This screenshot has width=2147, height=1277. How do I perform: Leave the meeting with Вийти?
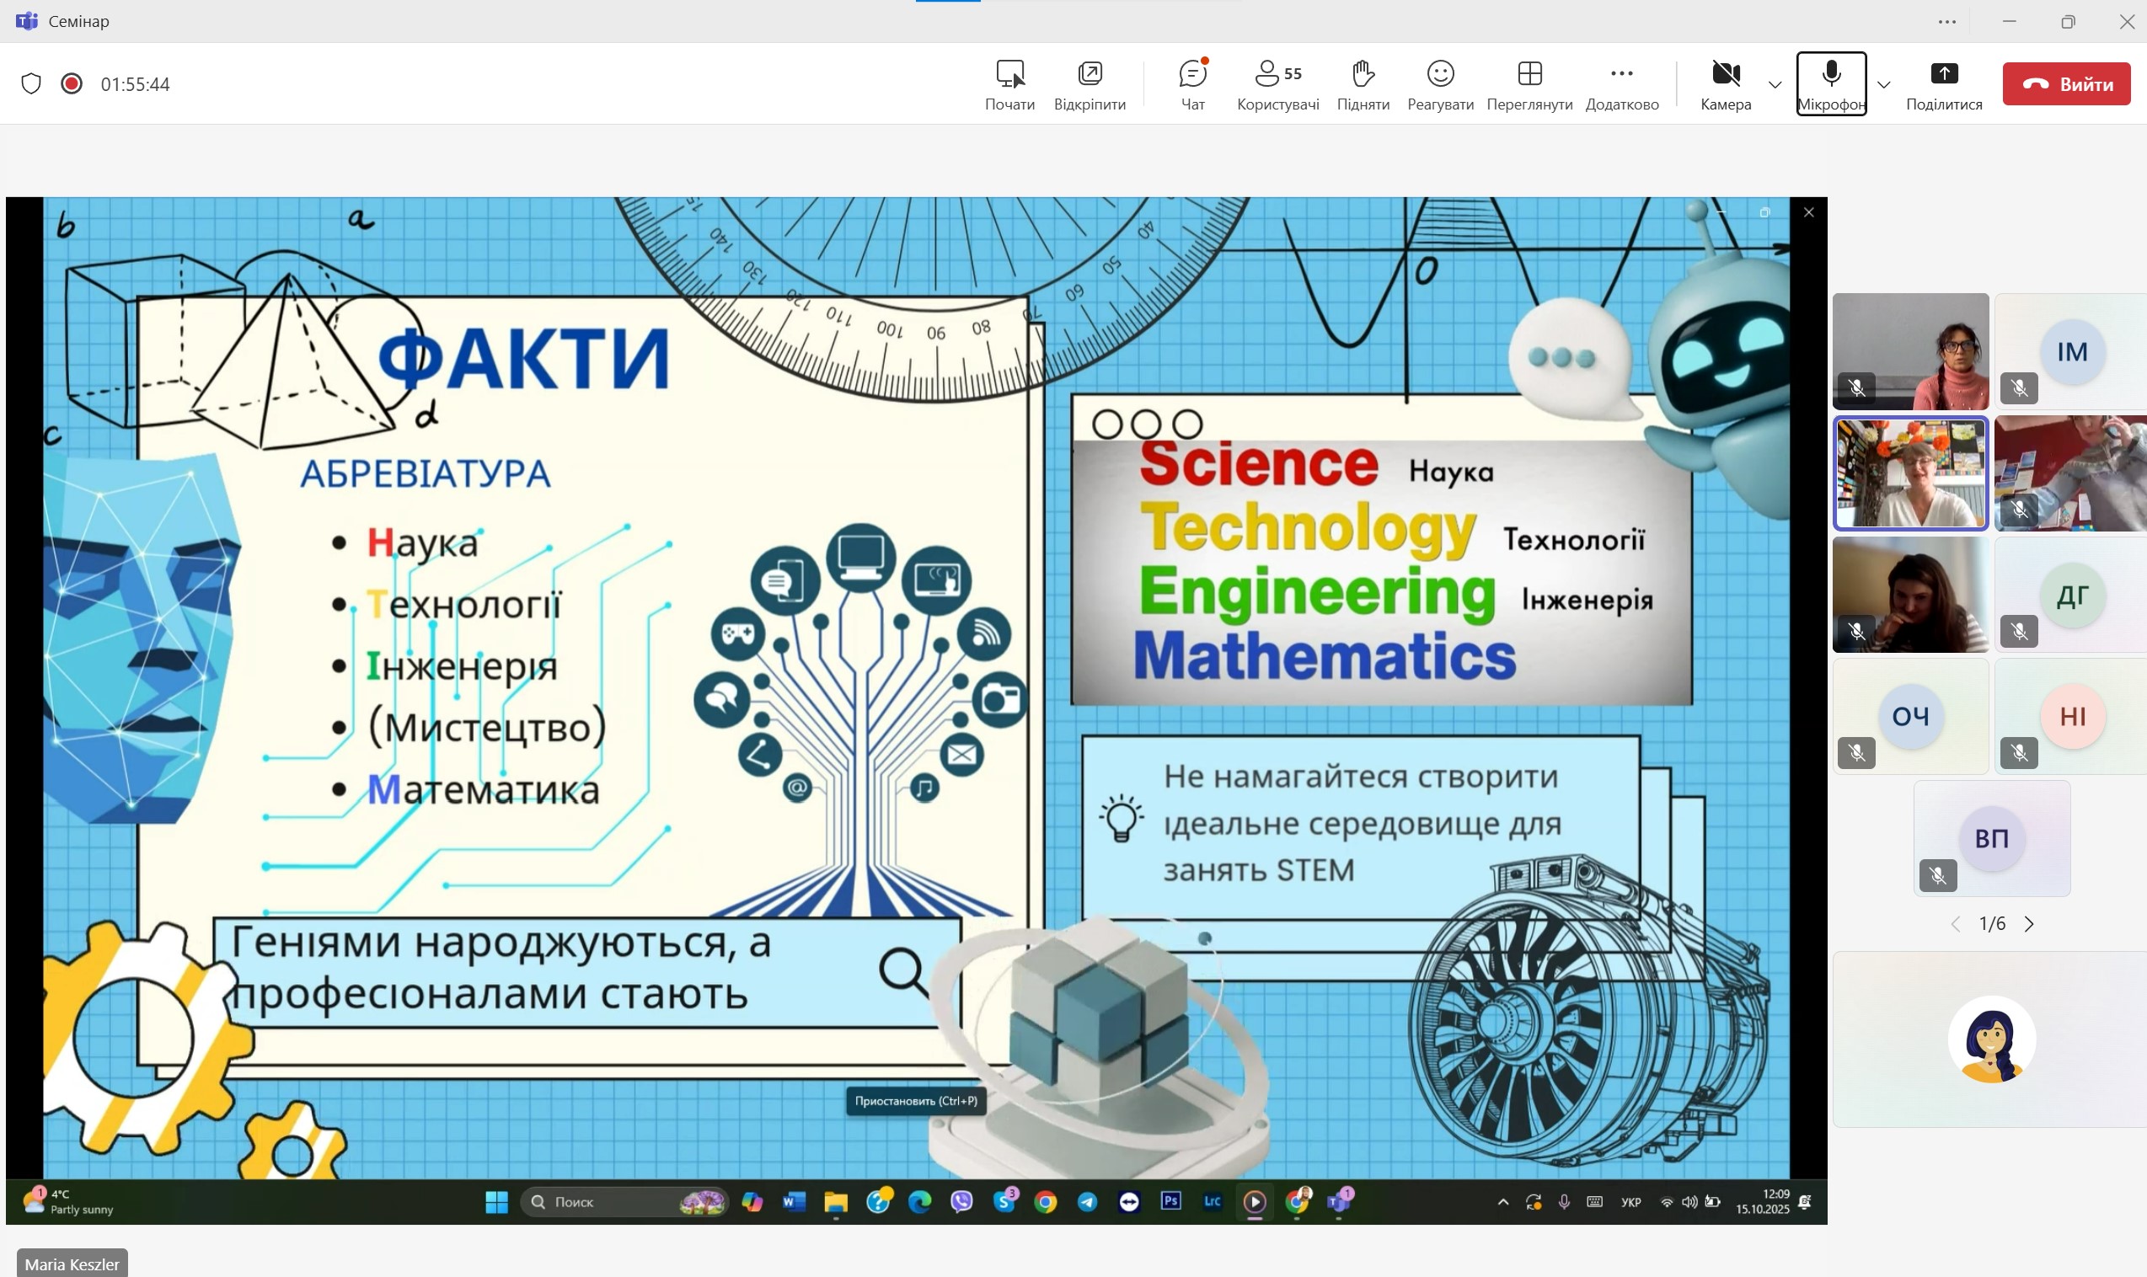(2065, 83)
